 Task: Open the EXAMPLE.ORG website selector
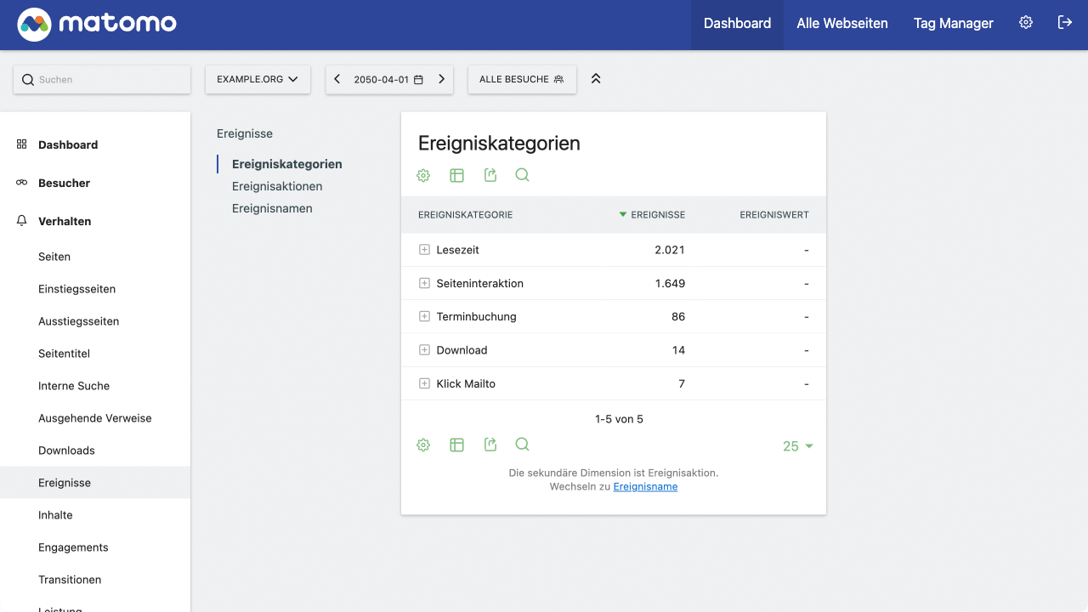pyautogui.click(x=258, y=79)
